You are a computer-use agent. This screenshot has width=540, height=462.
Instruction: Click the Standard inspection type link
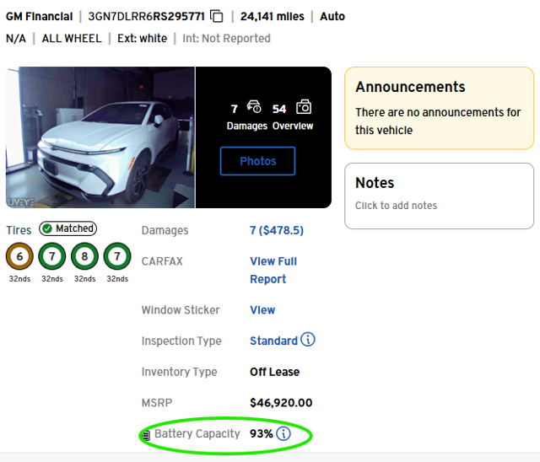[x=273, y=341]
